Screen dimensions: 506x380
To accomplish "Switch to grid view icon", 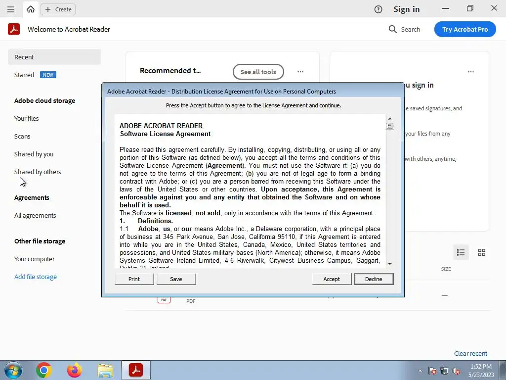I will (482, 252).
